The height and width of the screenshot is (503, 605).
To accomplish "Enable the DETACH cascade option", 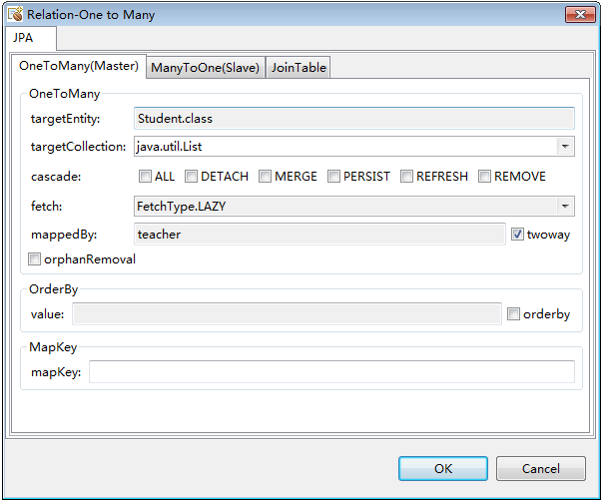I will [x=192, y=177].
